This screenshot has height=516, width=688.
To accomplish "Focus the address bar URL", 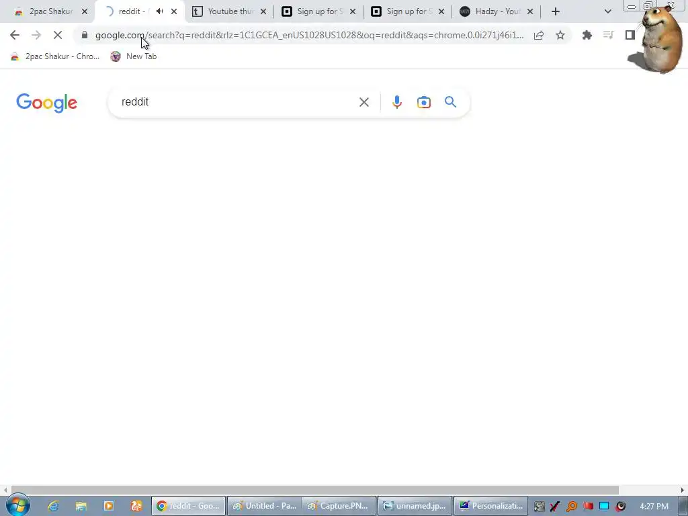I will [x=309, y=35].
